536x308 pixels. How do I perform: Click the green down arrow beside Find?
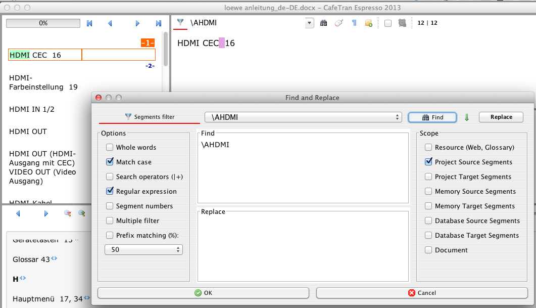pos(467,117)
